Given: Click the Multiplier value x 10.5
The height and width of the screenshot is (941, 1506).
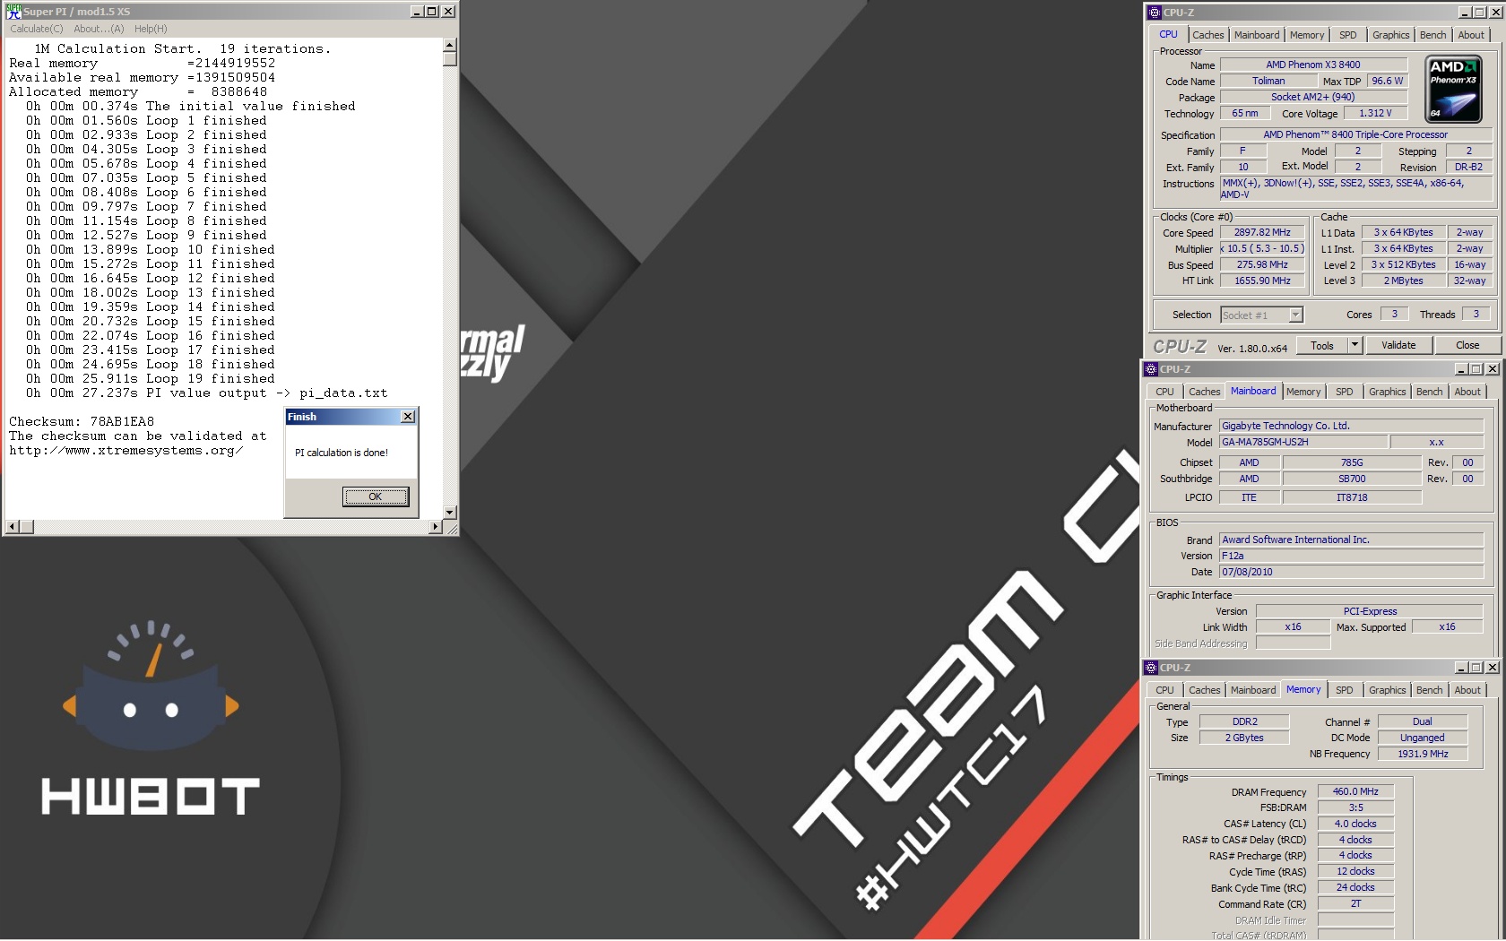Looking at the screenshot, I should pyautogui.click(x=1262, y=248).
